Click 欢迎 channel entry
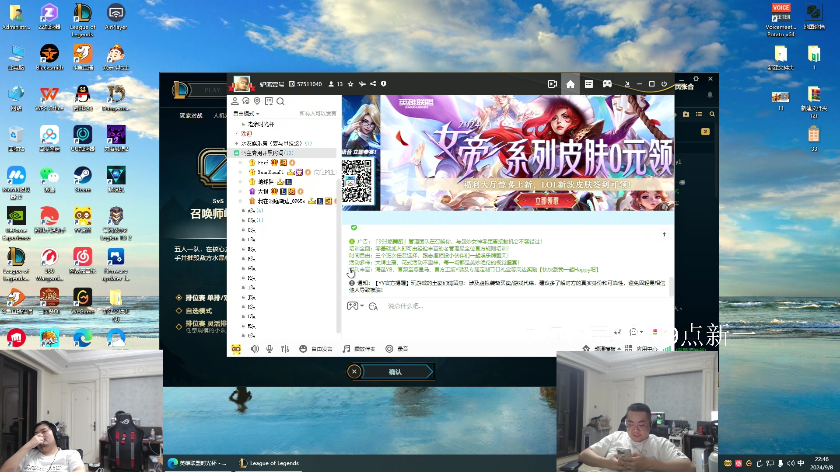 [246, 134]
